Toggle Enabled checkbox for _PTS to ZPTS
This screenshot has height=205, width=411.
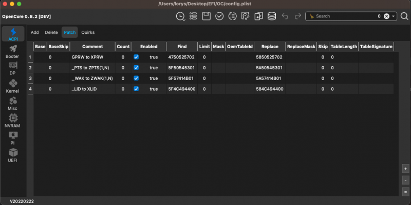[136, 68]
